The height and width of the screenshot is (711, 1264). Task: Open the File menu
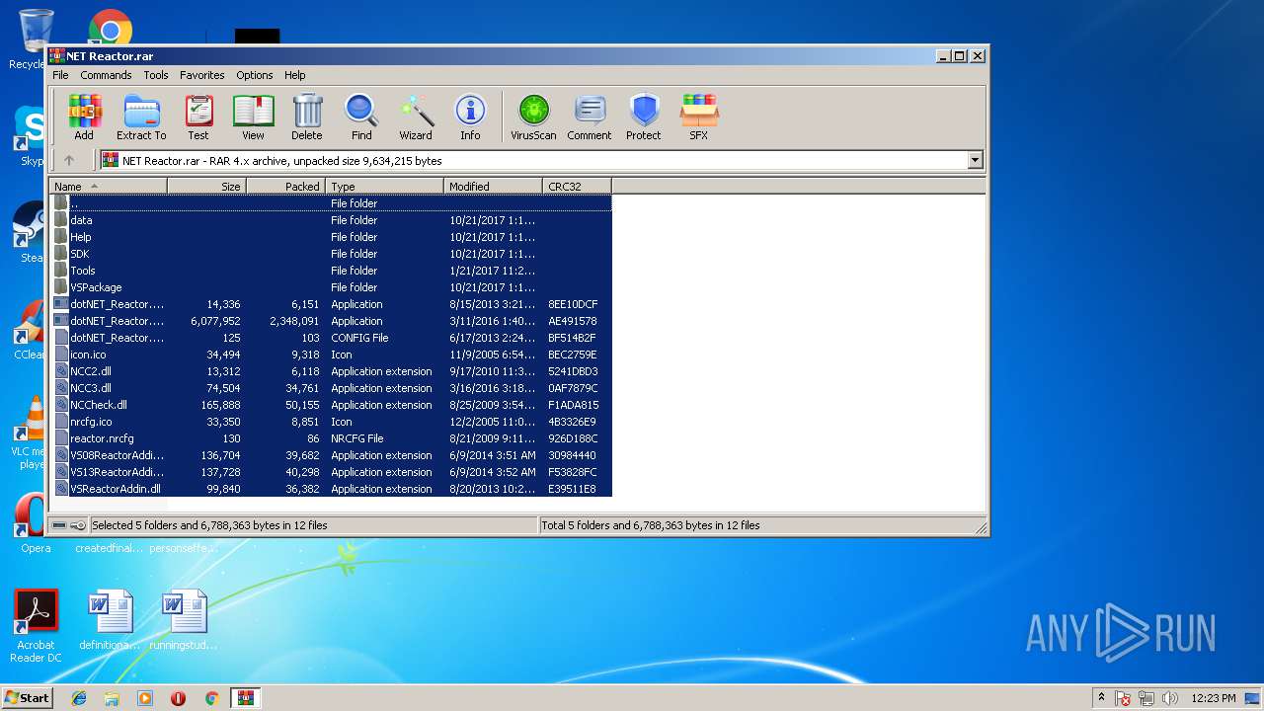[60, 75]
